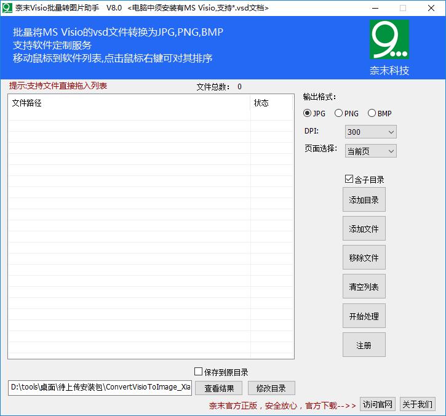Click the app icon in the title bar

click(x=7, y=8)
